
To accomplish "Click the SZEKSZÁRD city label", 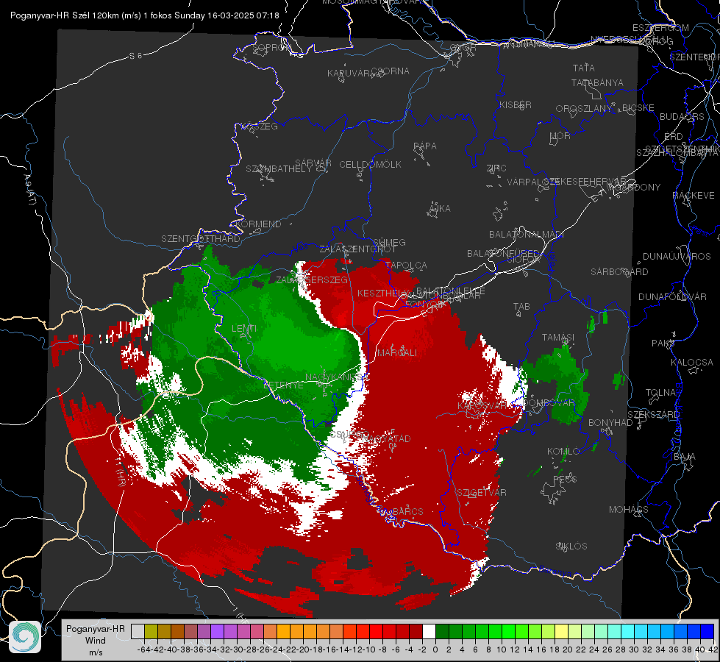I will (654, 415).
